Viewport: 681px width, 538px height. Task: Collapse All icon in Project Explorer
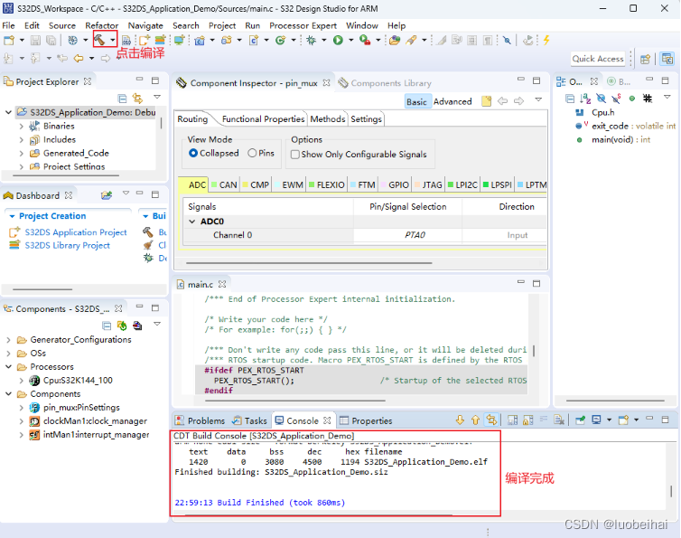pyautogui.click(x=123, y=99)
